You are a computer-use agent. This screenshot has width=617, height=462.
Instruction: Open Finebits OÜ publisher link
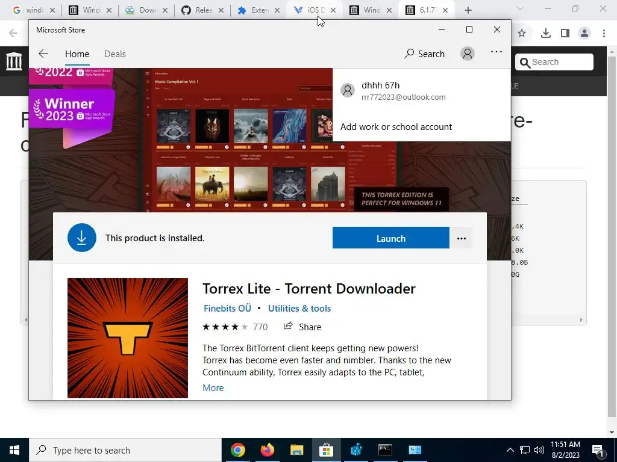click(x=227, y=309)
